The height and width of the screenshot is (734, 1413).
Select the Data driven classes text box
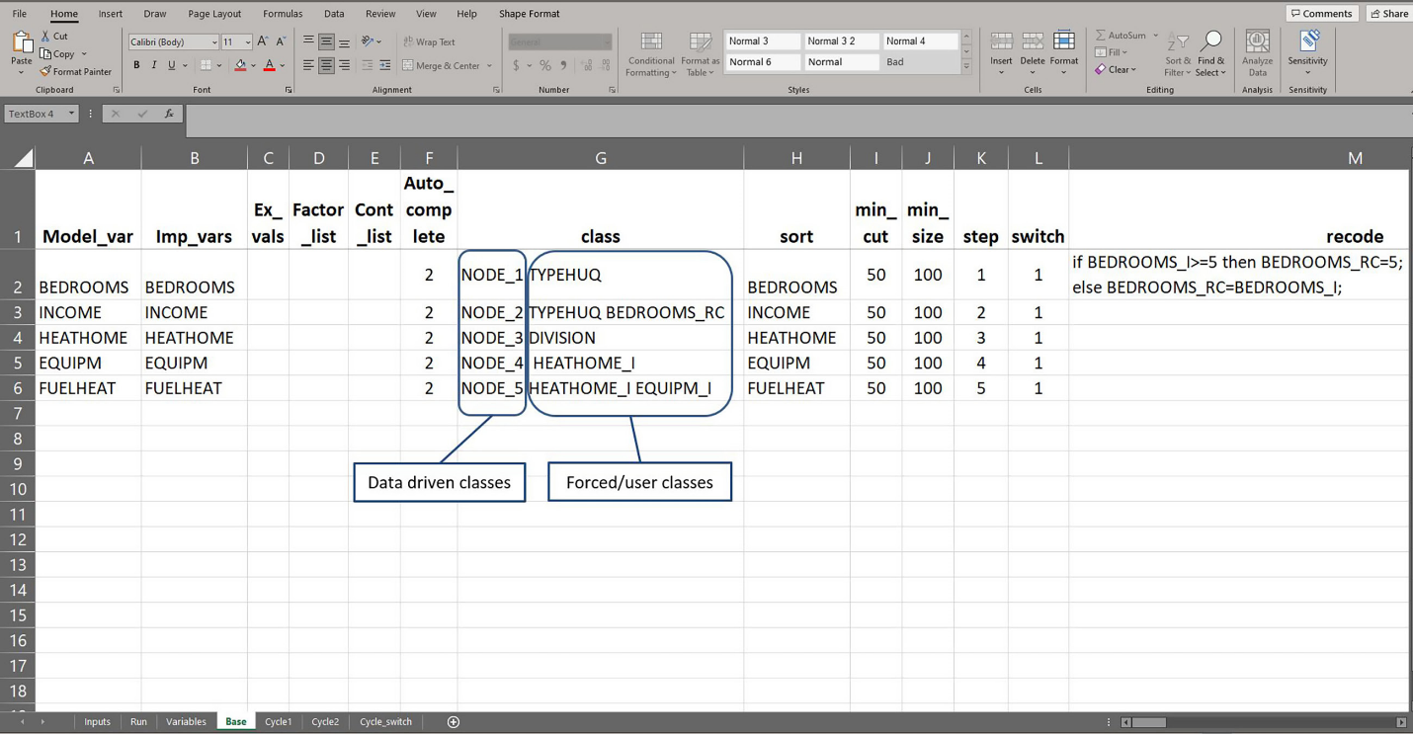pos(439,483)
